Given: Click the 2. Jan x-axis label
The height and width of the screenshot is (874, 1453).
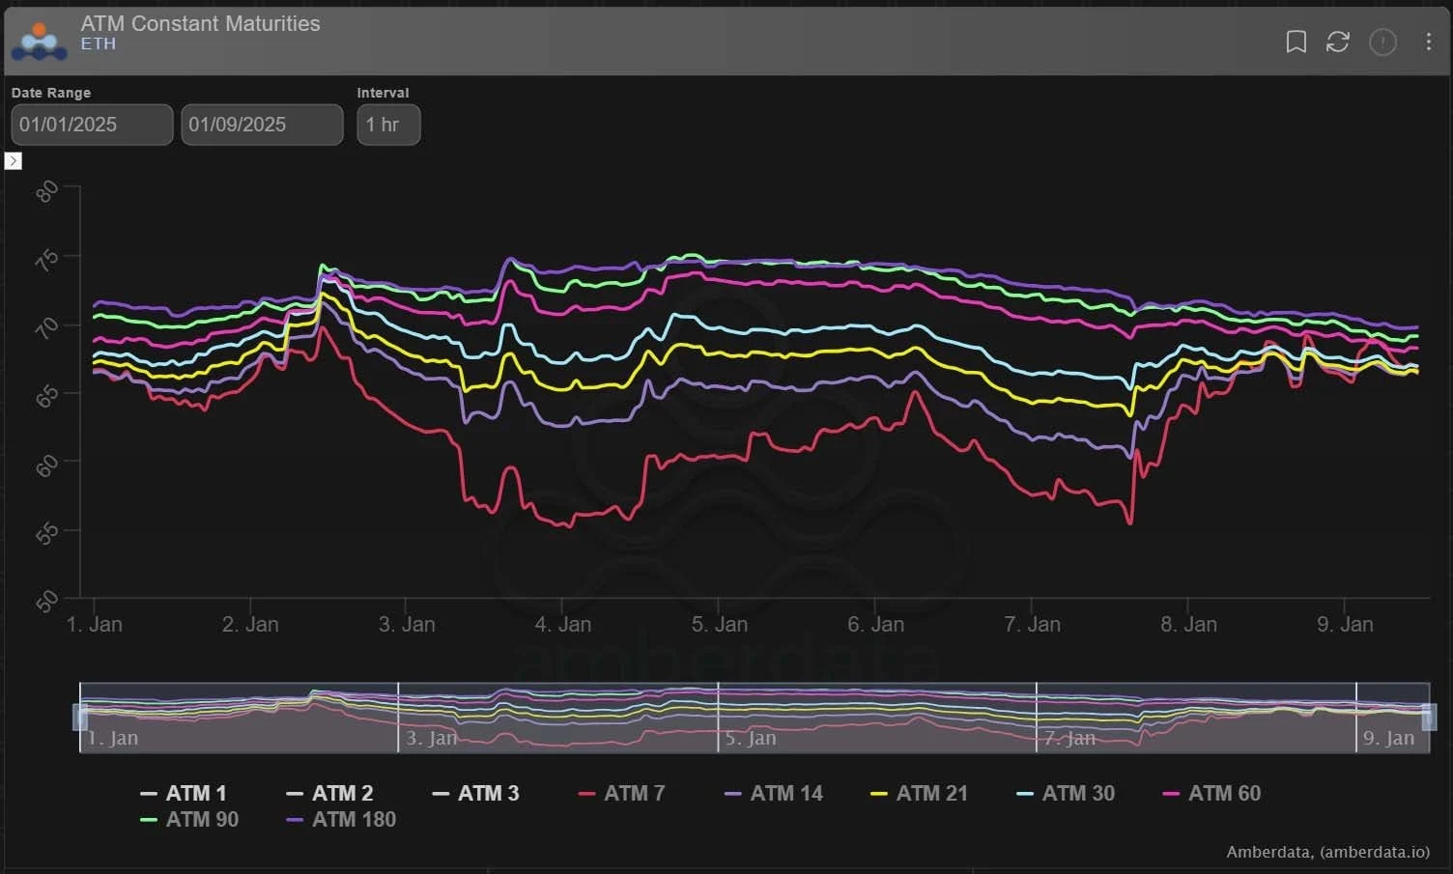Looking at the screenshot, I should point(250,625).
